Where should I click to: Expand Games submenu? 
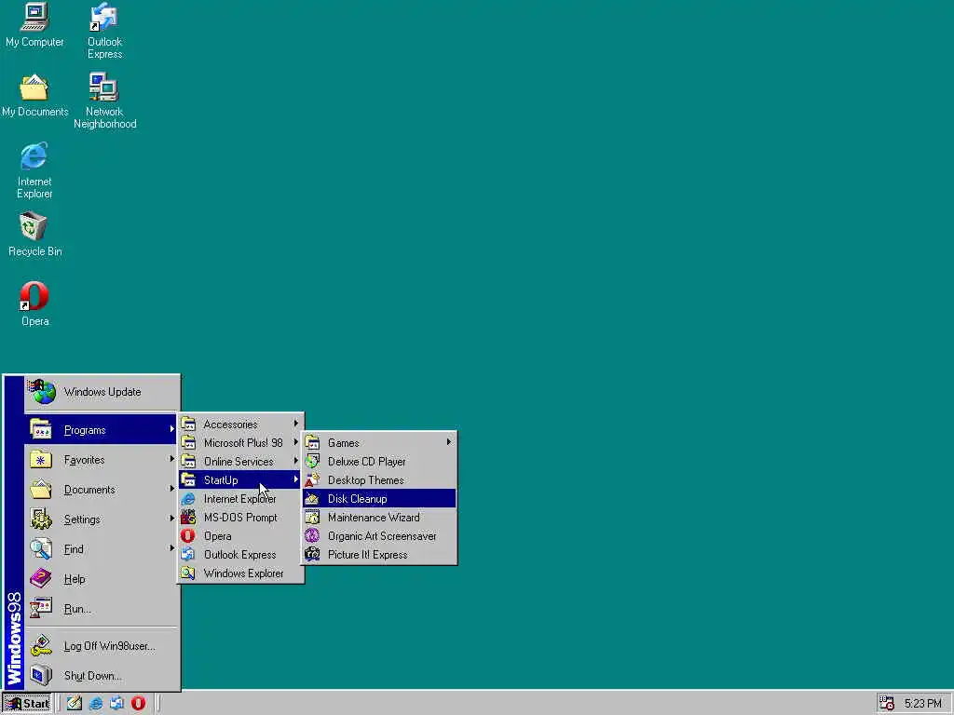pos(380,442)
